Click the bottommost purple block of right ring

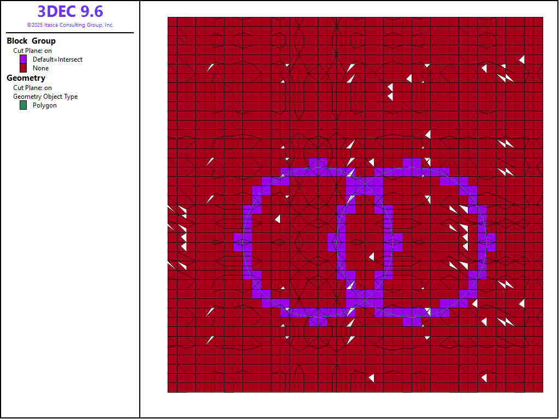412,321
